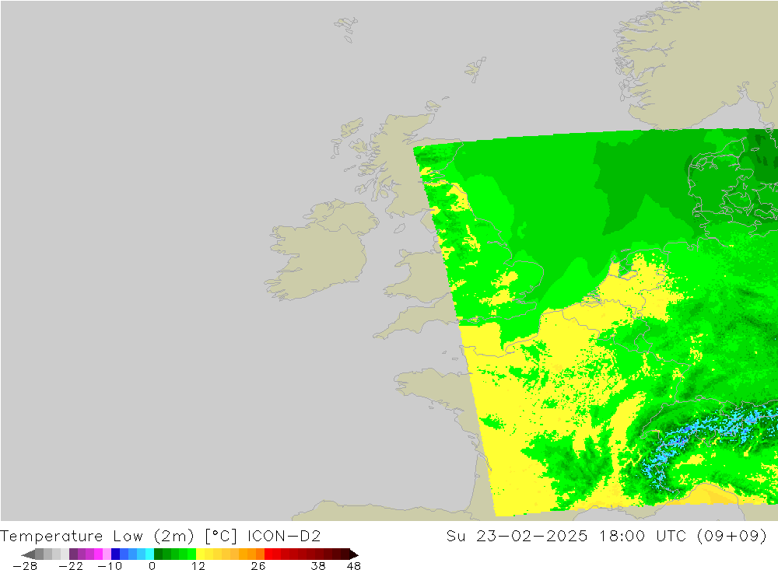Click the "-10" legend scale label
Screen dimensions: 778x570
click(x=110, y=566)
